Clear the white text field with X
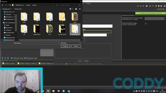 pyautogui.click(x=111, y=26)
